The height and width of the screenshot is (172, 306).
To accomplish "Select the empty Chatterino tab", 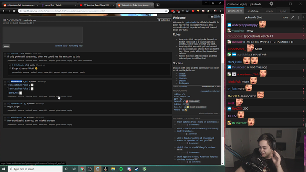I will 269,11.
